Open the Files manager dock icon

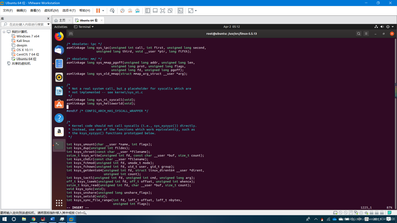[59, 63]
